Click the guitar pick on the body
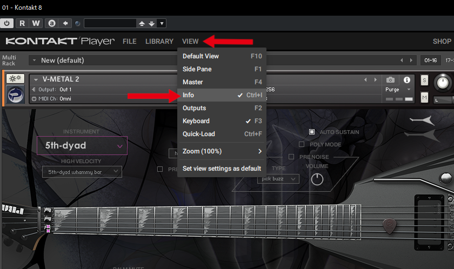This screenshot has height=269, width=454. (x=390, y=226)
